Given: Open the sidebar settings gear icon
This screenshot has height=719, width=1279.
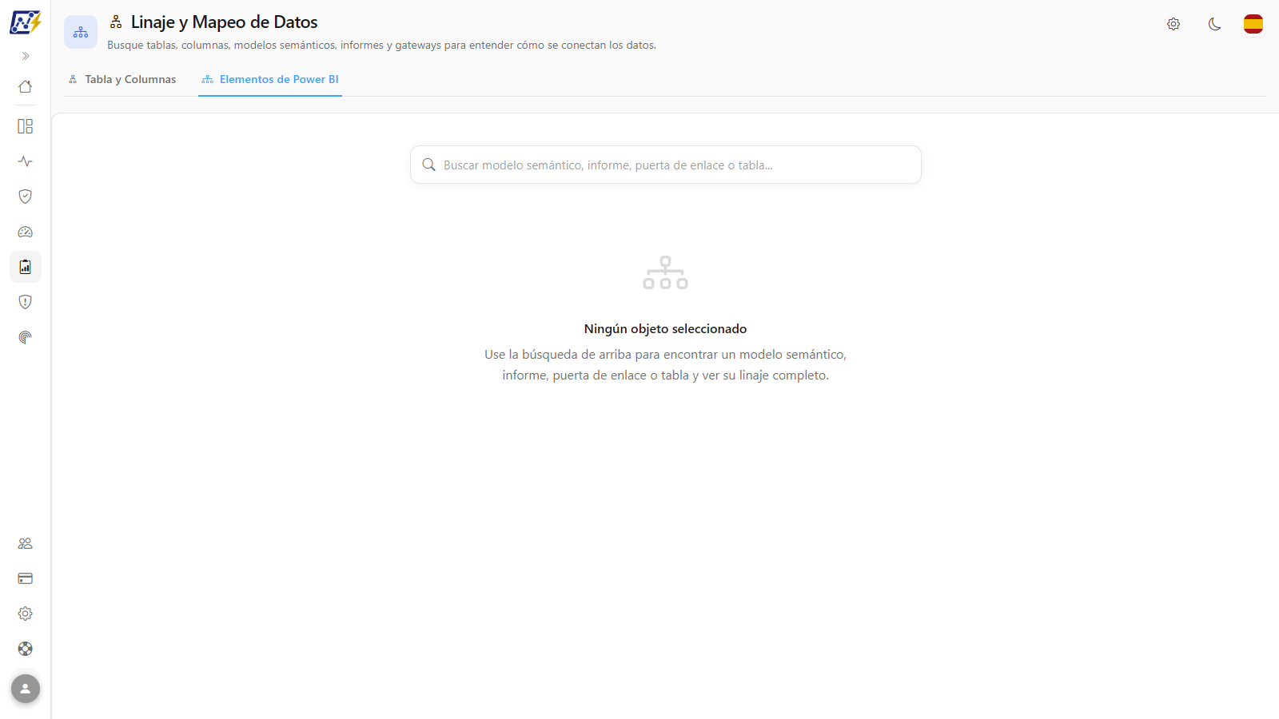Looking at the screenshot, I should [26, 614].
